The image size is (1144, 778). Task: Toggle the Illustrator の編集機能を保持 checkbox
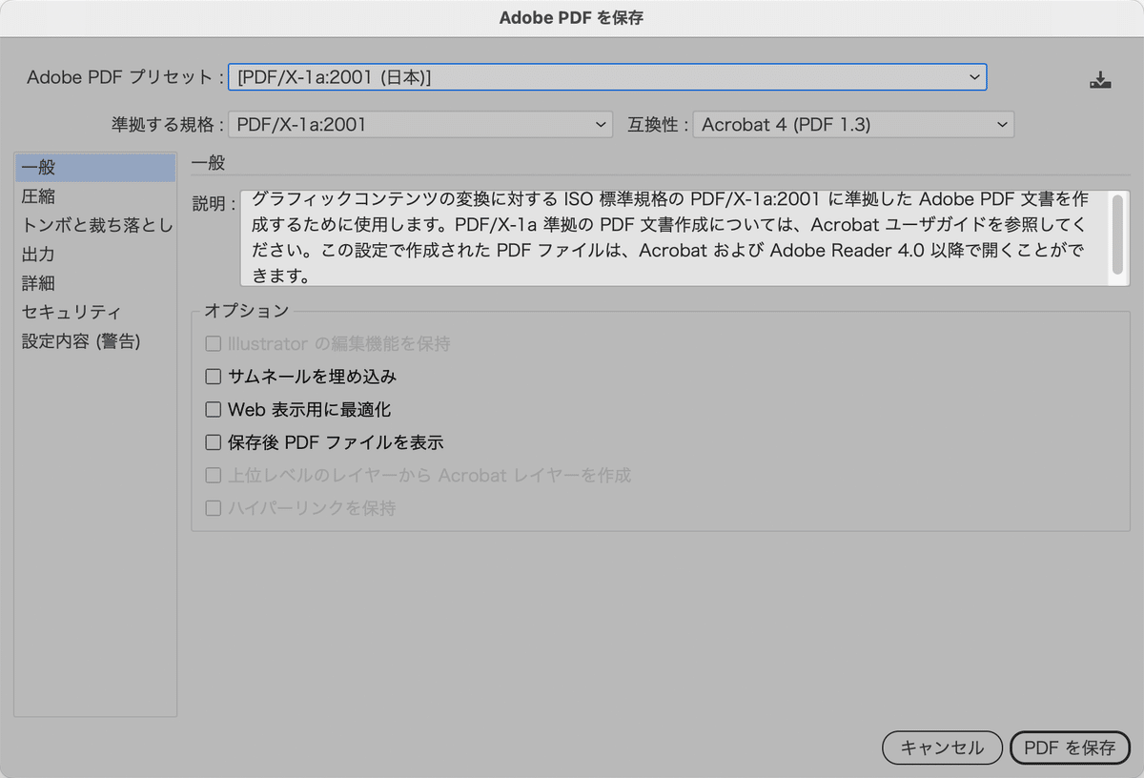214,344
